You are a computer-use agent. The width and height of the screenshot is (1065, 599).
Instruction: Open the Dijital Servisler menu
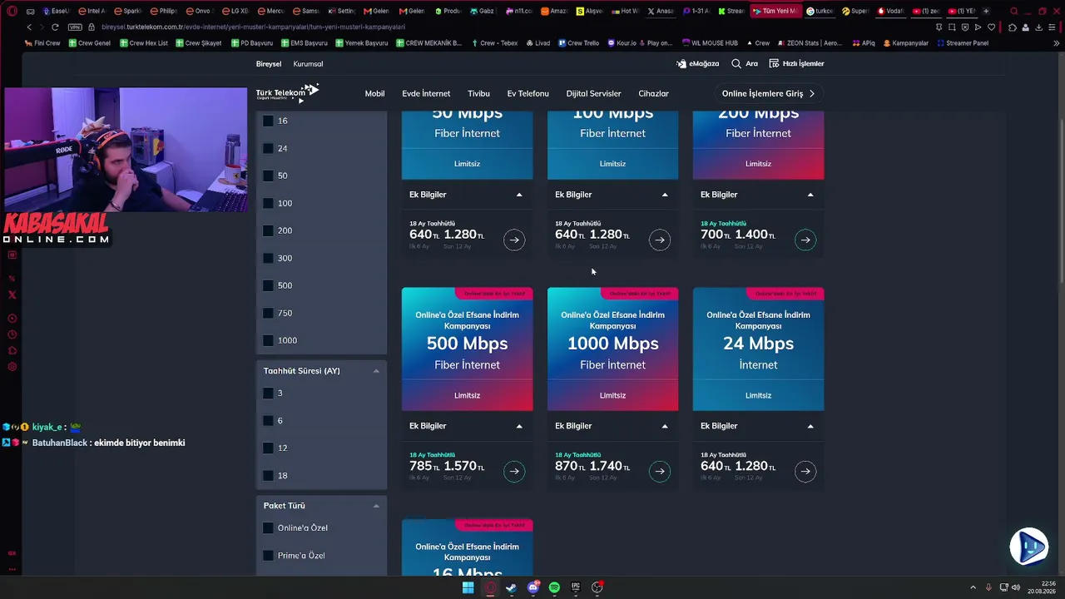tap(593, 93)
